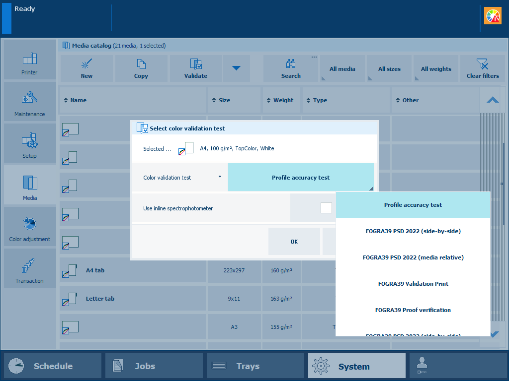Select FOGRA39 Validation Print option
This screenshot has width=509, height=381.
coord(413,284)
